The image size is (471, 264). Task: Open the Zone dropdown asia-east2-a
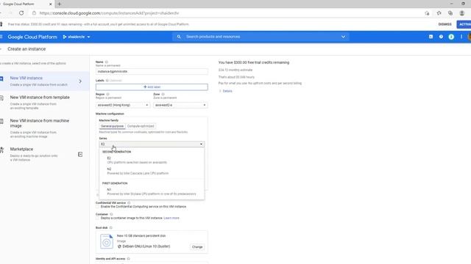coord(180,105)
